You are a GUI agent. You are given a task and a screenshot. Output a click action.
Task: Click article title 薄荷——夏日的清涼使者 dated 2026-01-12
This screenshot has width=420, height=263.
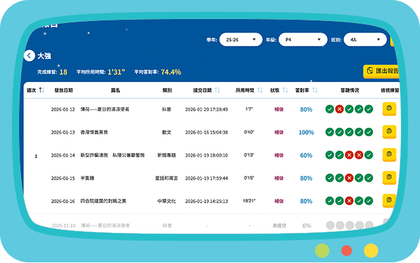pyautogui.click(x=105, y=110)
